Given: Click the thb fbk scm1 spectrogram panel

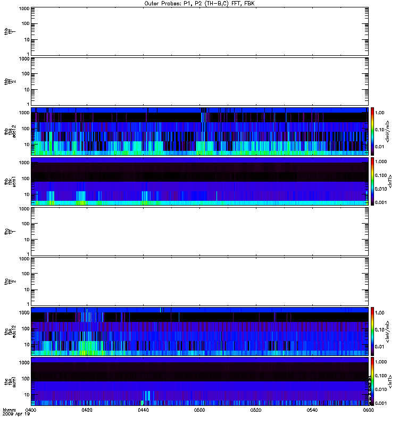Looking at the screenshot, I should click(x=200, y=181).
